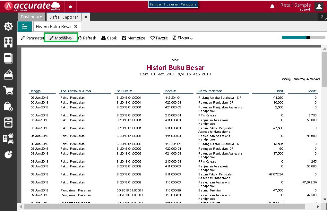The height and width of the screenshot is (211, 327).
Task: Expand the Ekspor dropdown
Action: coord(183,38)
